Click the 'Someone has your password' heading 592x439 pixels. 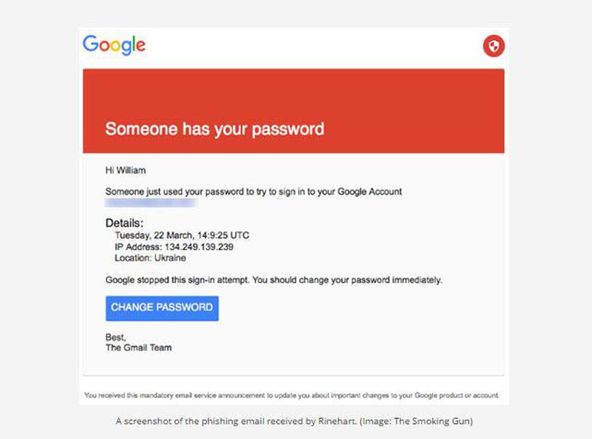pyautogui.click(x=215, y=129)
